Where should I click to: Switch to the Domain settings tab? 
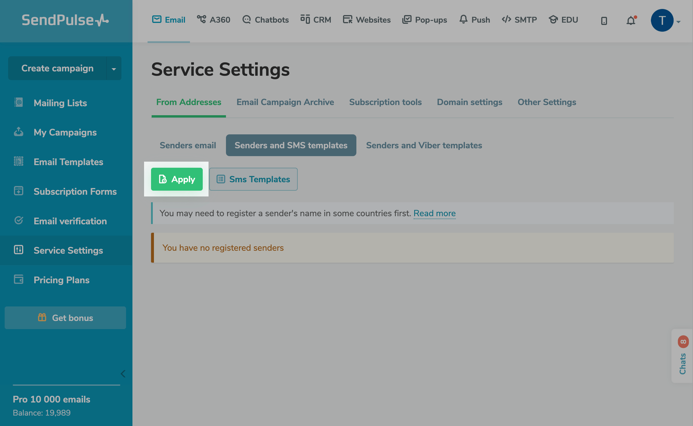point(470,102)
